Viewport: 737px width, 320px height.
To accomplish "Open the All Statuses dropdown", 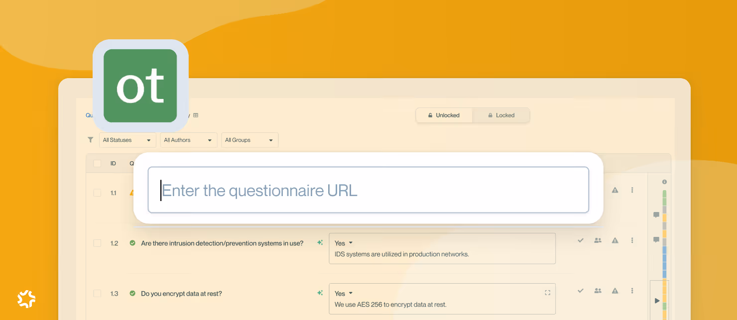I will [127, 140].
